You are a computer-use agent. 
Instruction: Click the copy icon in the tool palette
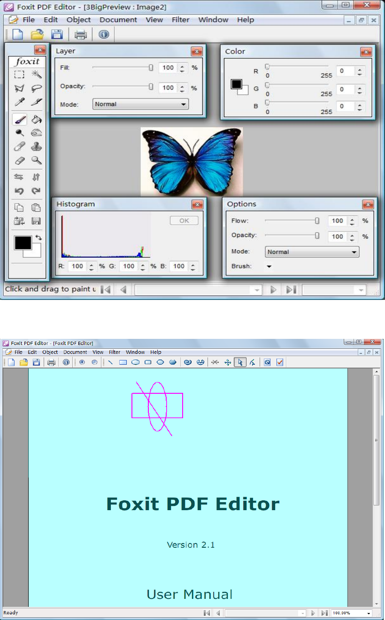click(x=19, y=207)
